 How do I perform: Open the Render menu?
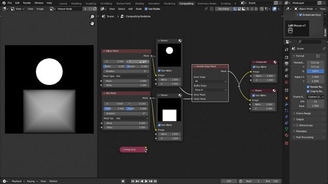coord(27,3)
